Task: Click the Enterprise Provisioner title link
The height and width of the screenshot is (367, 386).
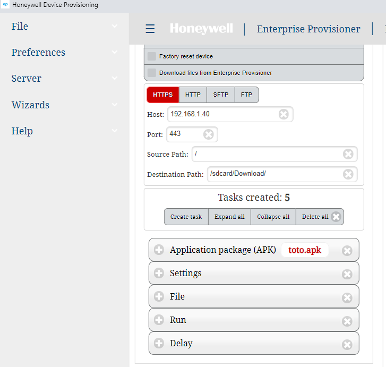Action: (x=308, y=29)
